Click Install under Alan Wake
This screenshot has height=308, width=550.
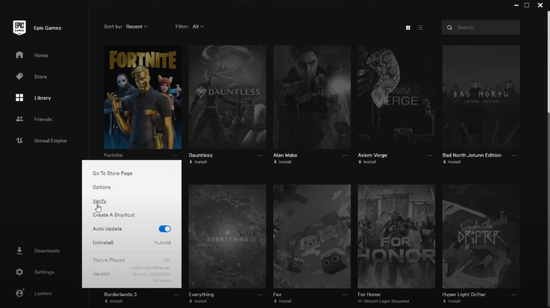[284, 162]
